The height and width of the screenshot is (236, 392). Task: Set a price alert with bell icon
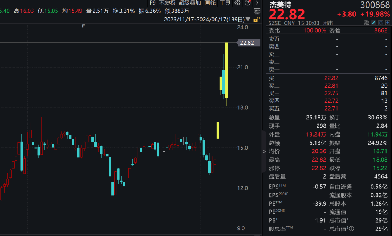click(x=380, y=23)
